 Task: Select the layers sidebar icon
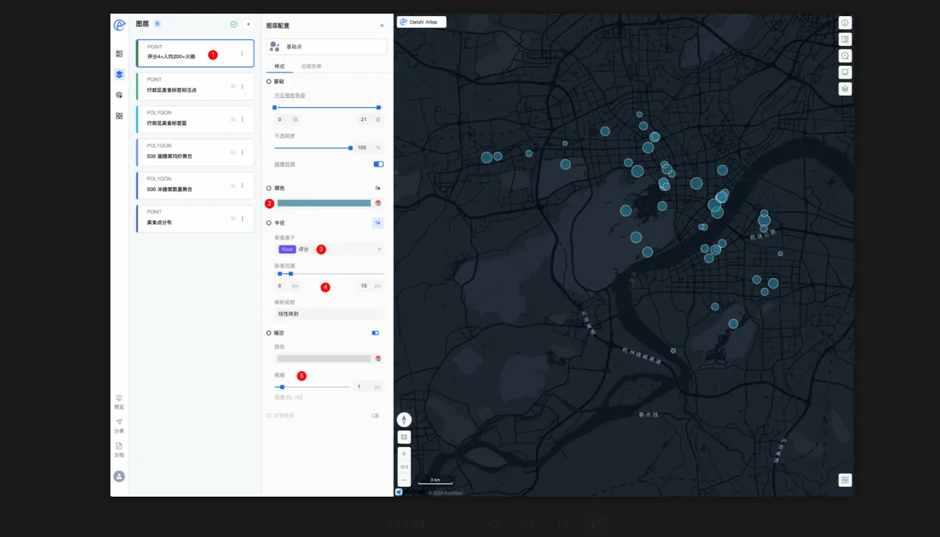click(119, 74)
